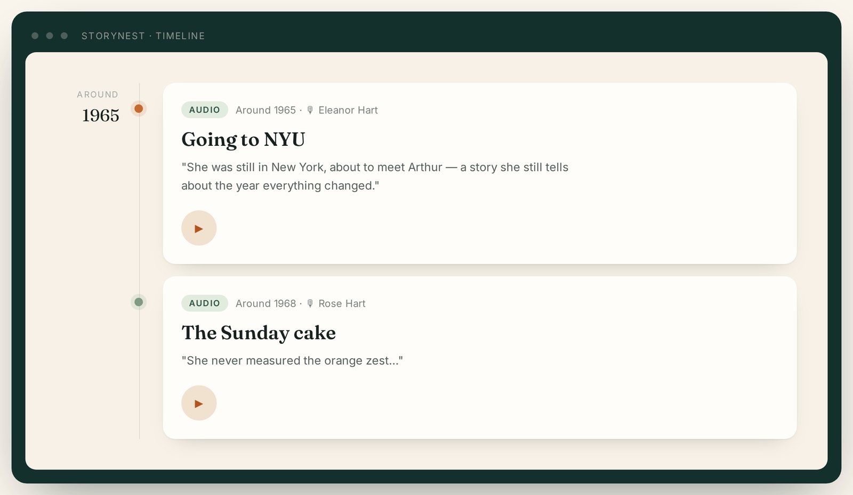Select the green 1968 timeline marker

pos(139,302)
